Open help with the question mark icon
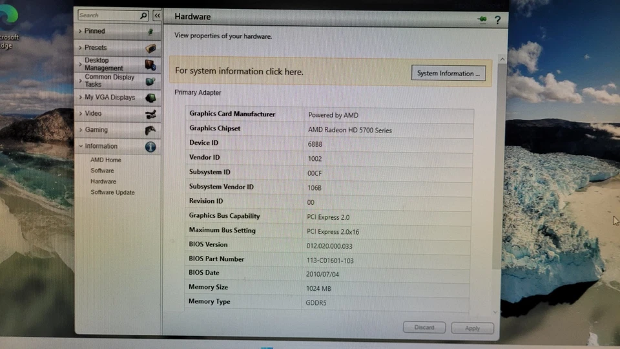 497,19
